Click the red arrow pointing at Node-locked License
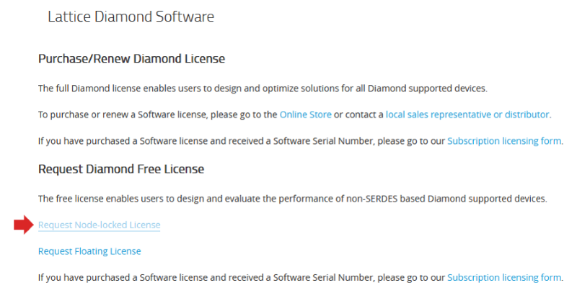 coord(24,225)
